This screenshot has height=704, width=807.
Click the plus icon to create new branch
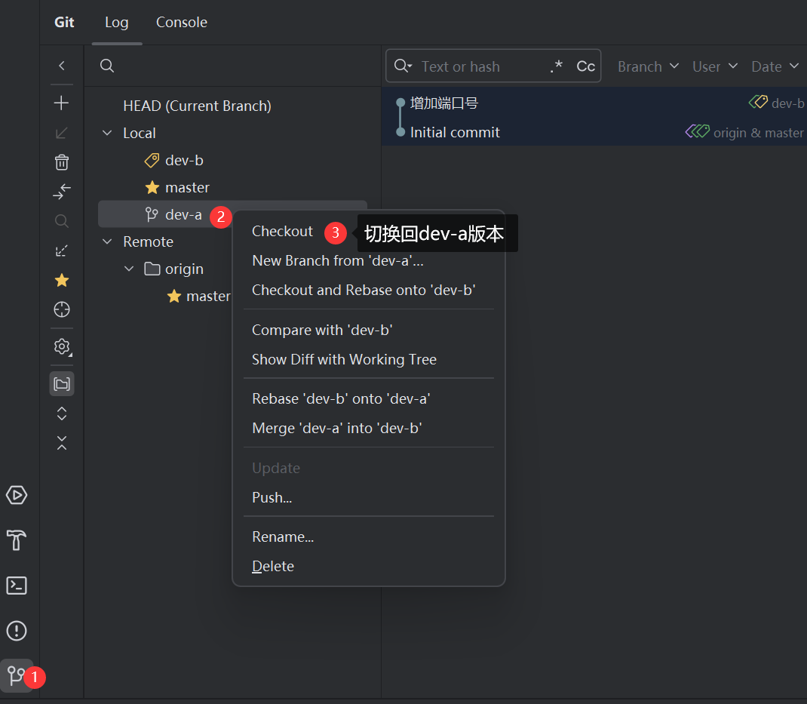(62, 103)
